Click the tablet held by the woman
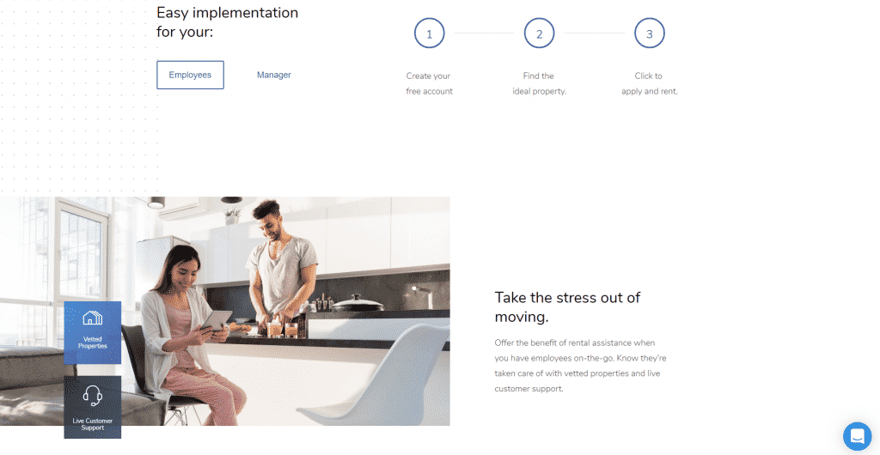The height and width of the screenshot is (455, 880). pyautogui.click(x=217, y=320)
